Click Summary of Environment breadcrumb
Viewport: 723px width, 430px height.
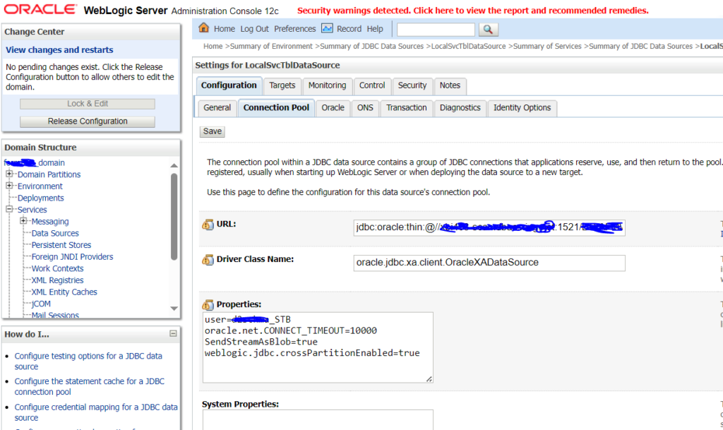click(271, 46)
